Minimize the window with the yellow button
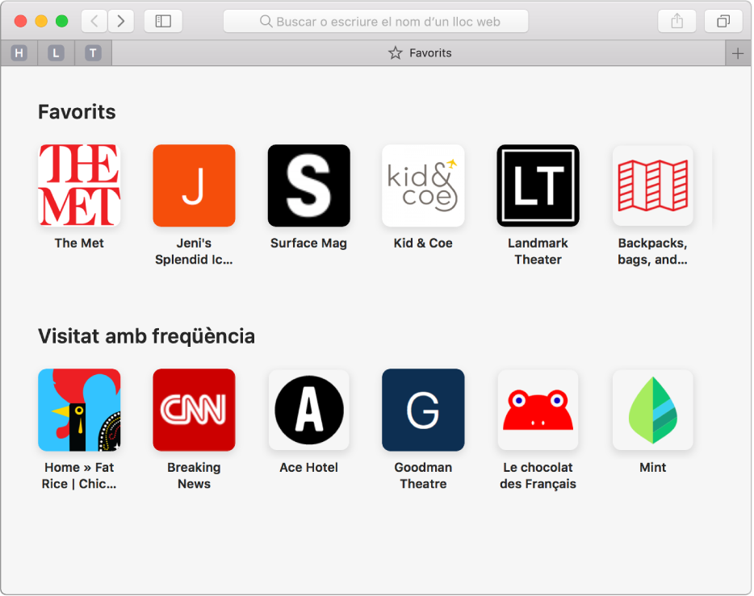 [x=41, y=21]
